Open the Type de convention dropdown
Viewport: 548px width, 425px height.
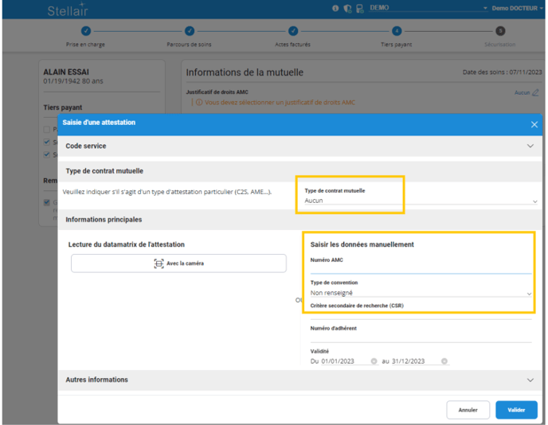(421, 293)
